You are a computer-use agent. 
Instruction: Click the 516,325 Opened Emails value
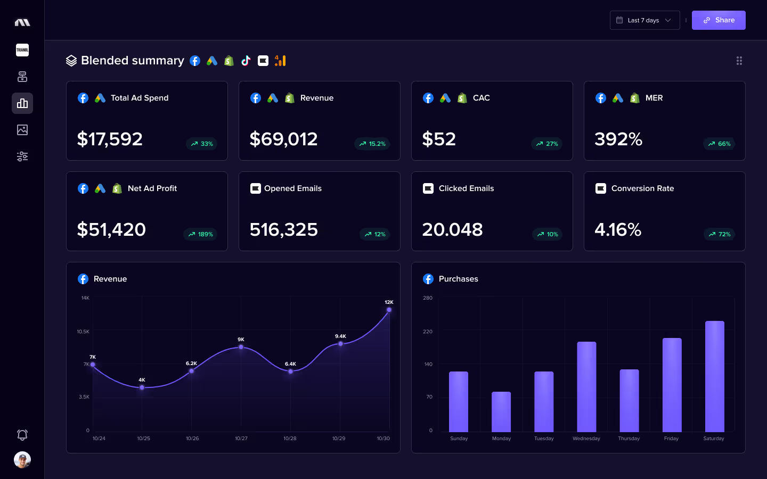(x=284, y=230)
